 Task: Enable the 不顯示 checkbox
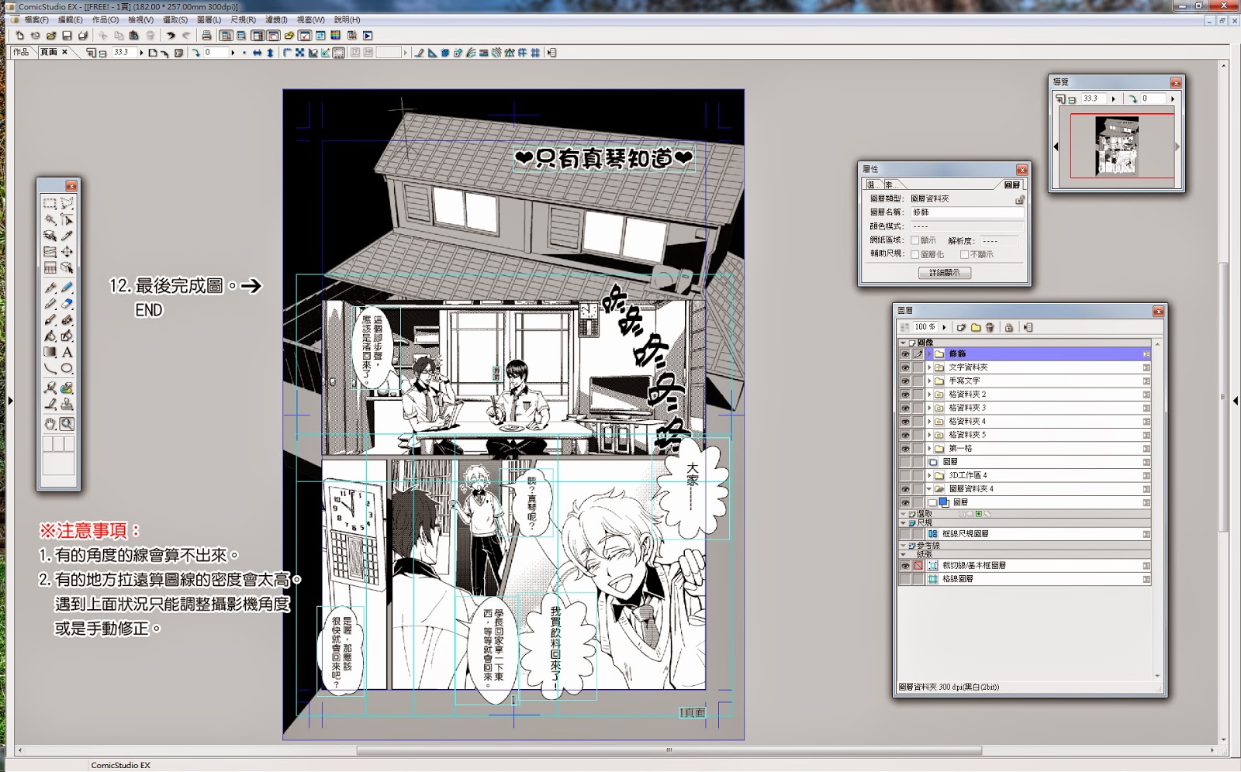point(964,254)
